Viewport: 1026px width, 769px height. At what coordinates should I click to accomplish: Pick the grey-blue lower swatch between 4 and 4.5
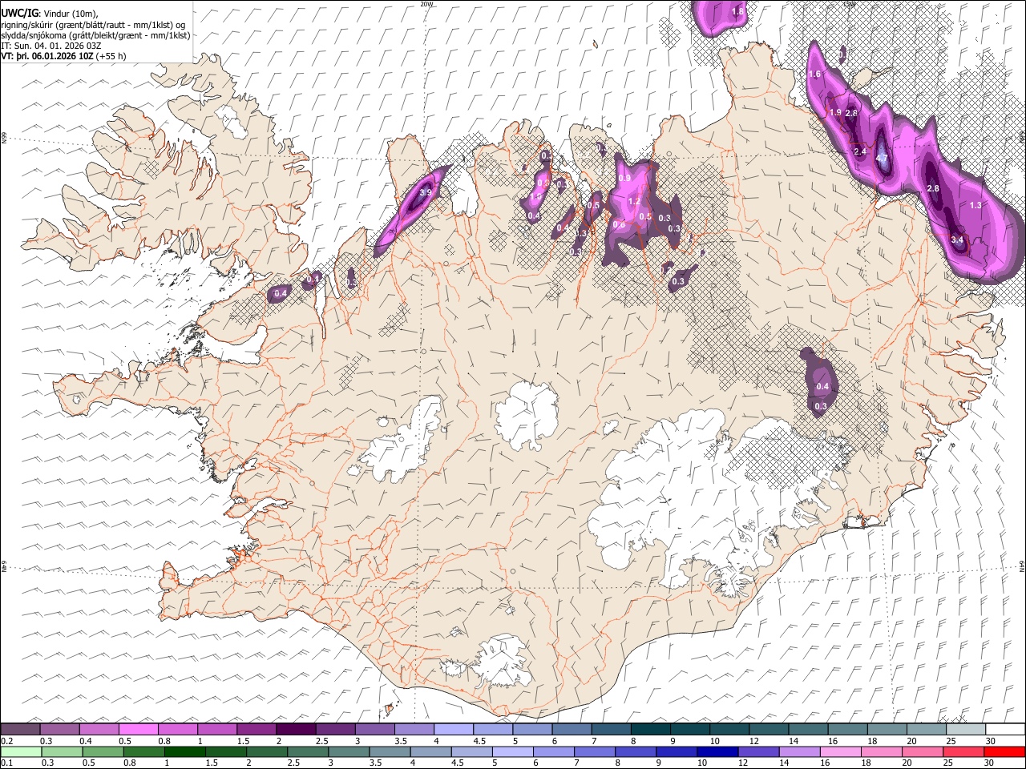430,751
